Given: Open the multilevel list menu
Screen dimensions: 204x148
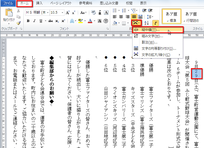Looking at the screenshot, I should [134, 10].
